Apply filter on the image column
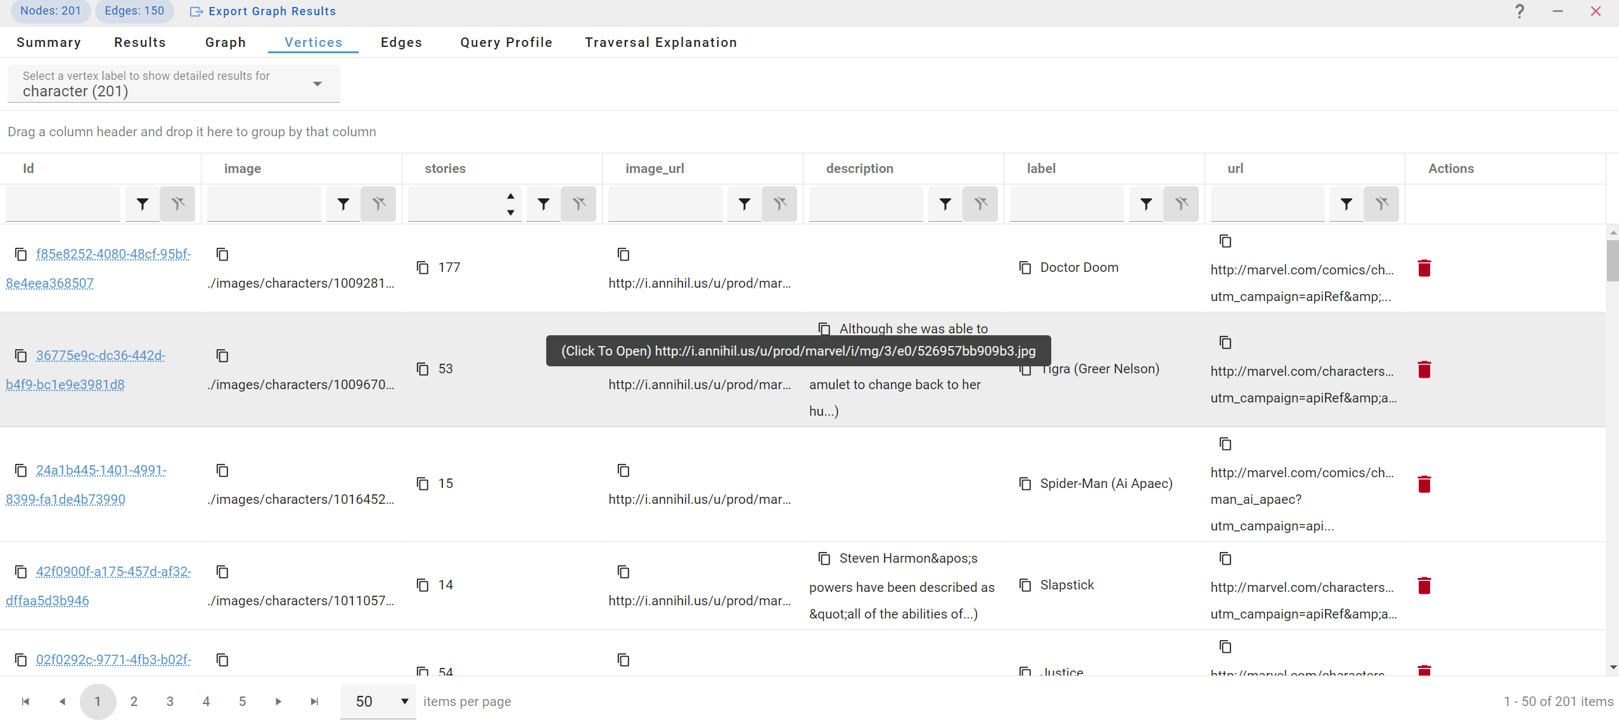Viewport: 1619px width, 725px height. (343, 204)
